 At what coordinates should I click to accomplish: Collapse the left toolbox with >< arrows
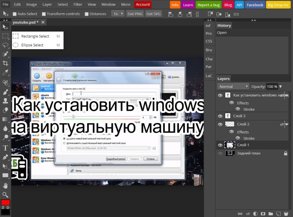point(5,20)
